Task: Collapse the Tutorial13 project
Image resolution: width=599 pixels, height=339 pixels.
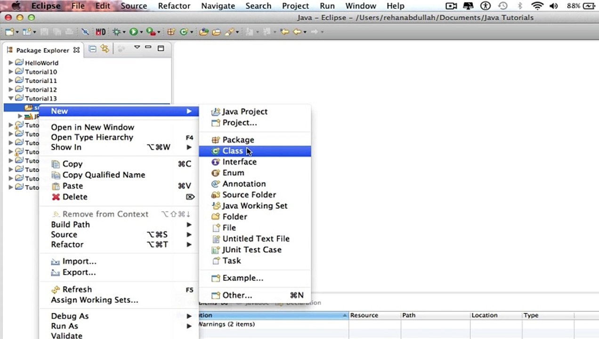Action: pyautogui.click(x=11, y=98)
